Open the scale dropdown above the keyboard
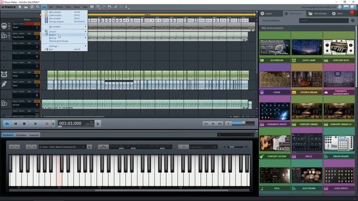The height and width of the screenshot is (201, 358). pyautogui.click(x=203, y=147)
